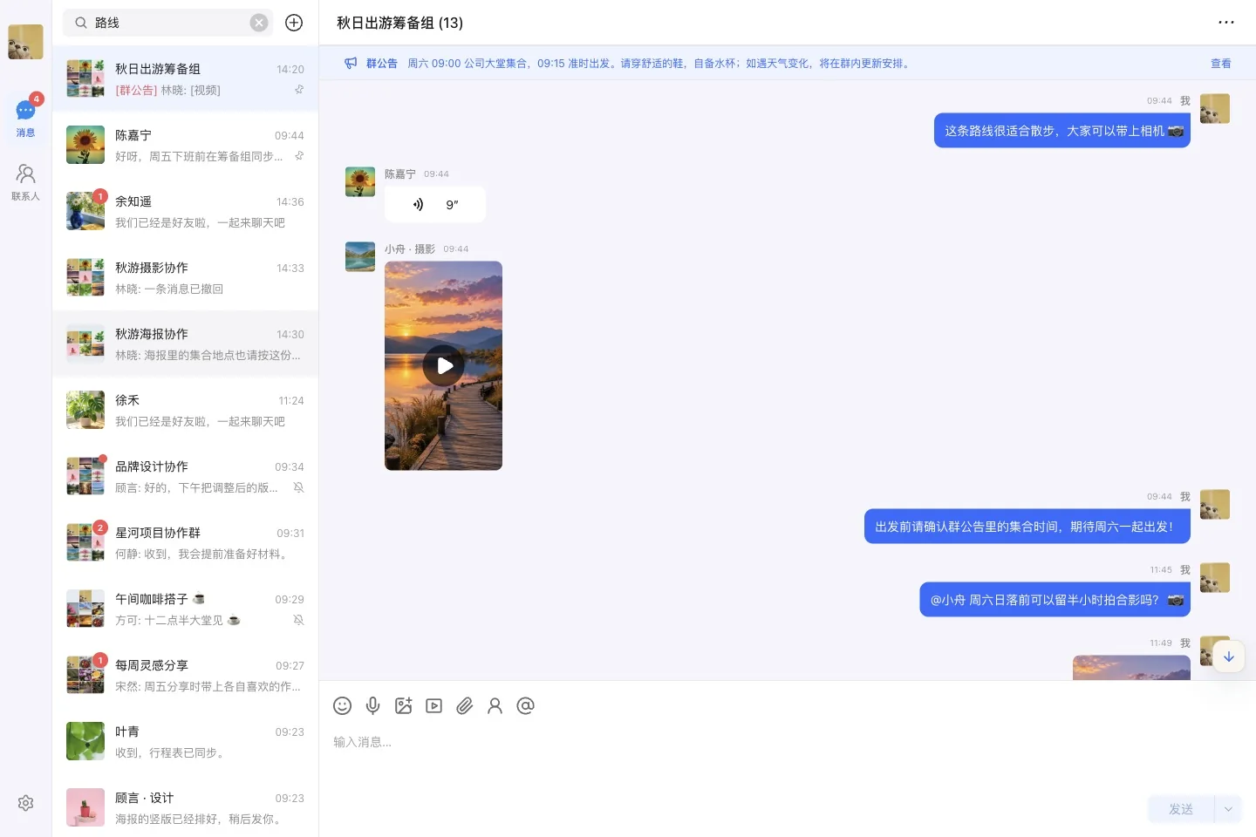Open the 午间咖啡搭子 group chat
The width and height of the screenshot is (1256, 837).
(185, 609)
